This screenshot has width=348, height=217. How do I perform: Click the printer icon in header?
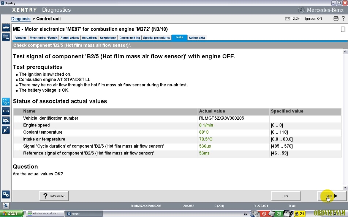point(336,19)
